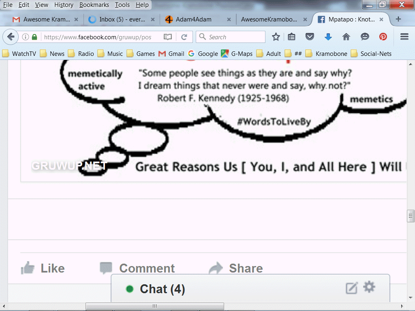415x311 pixels.
Task: Click the vertical scrollbar down arrow
Action: (411, 298)
